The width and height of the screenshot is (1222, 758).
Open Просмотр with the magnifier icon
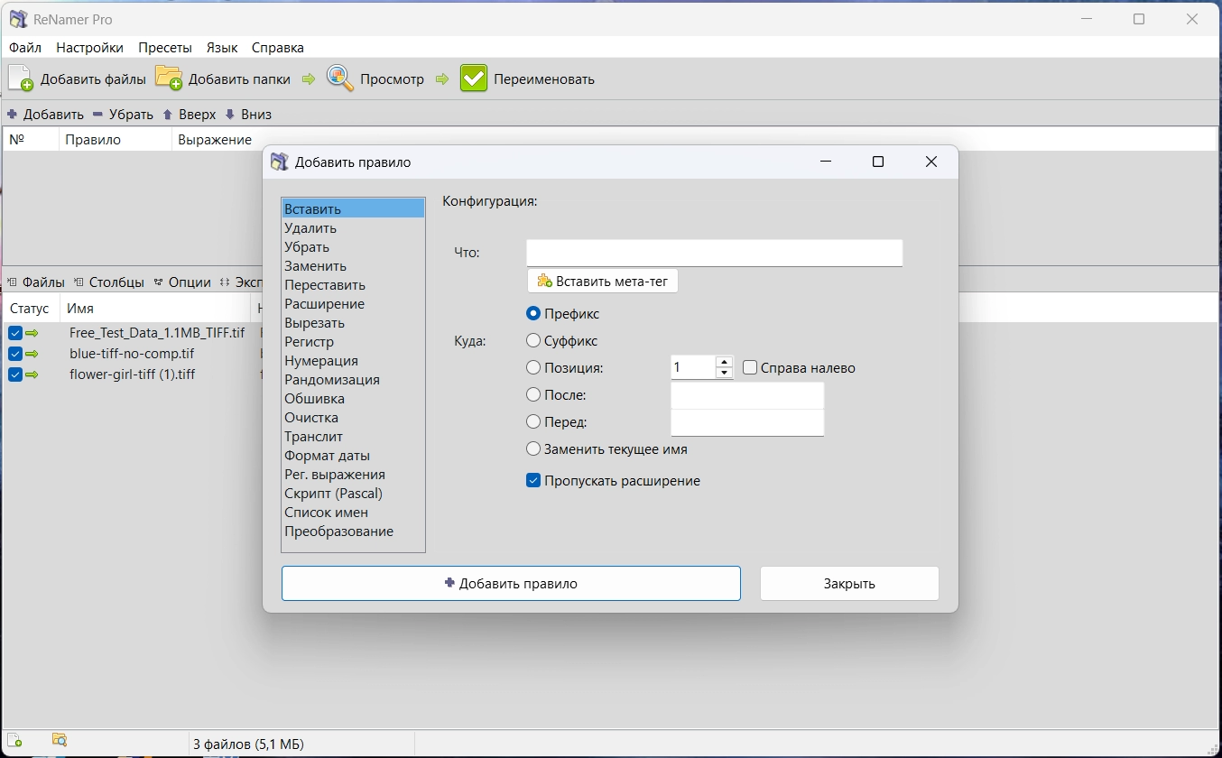(x=375, y=79)
